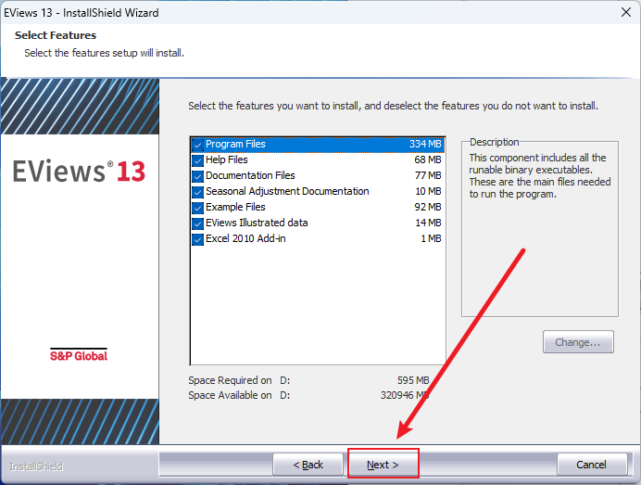
Task: Click the S&P Global logo
Action: pos(79,355)
